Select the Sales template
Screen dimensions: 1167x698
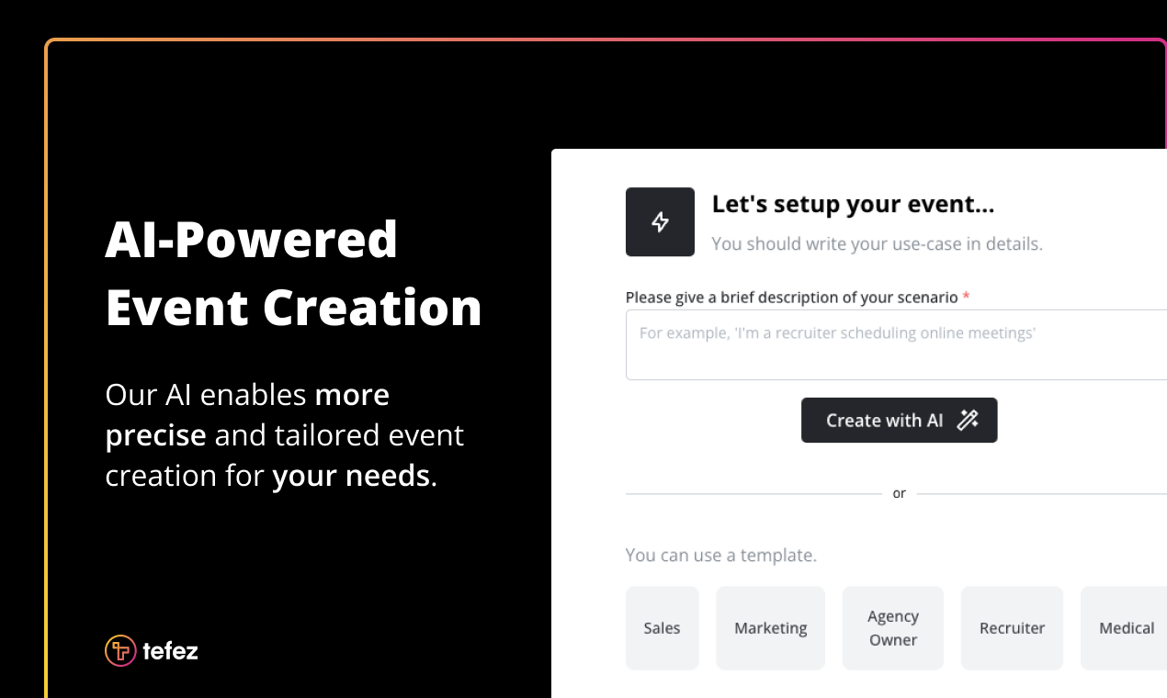662,628
